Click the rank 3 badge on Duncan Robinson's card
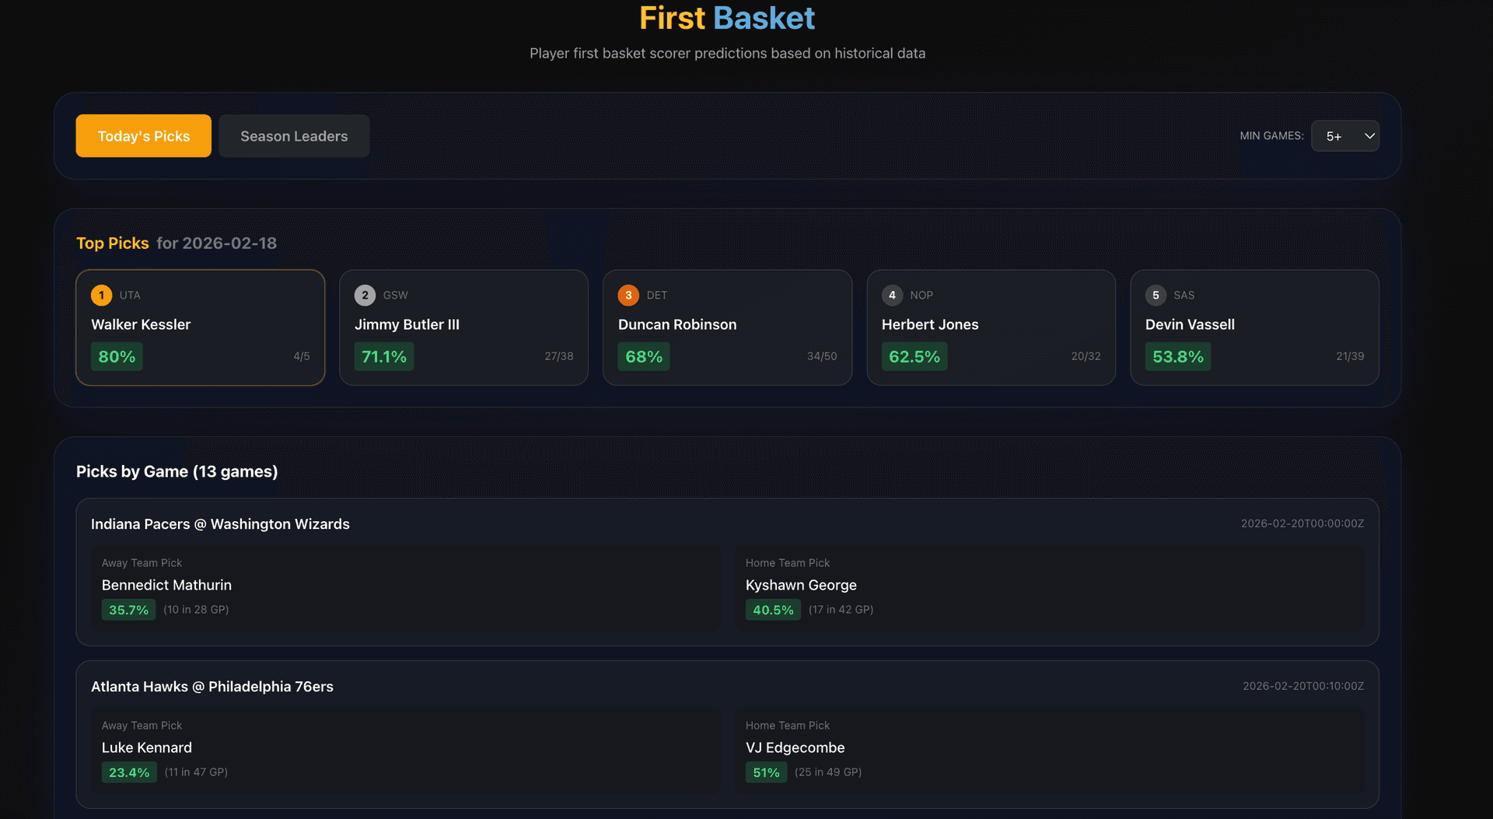 628,295
